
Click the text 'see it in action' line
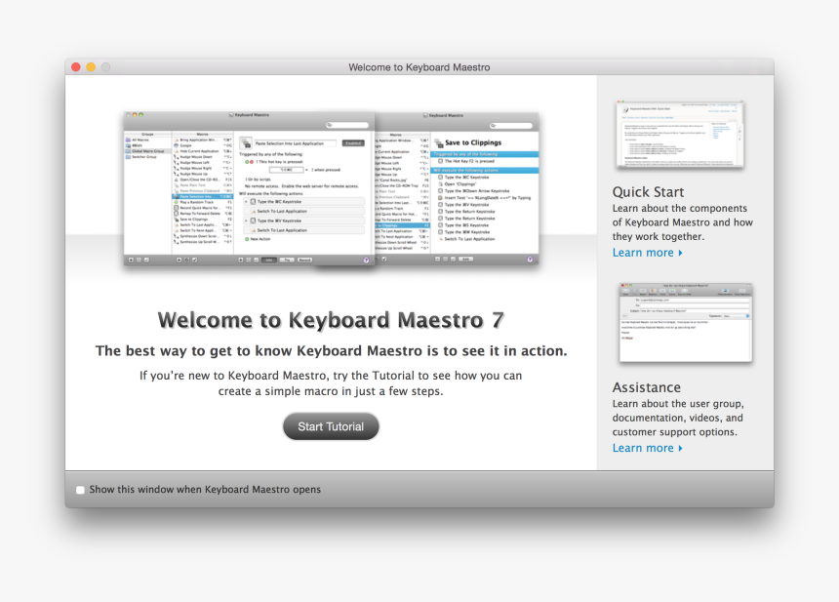[332, 351]
